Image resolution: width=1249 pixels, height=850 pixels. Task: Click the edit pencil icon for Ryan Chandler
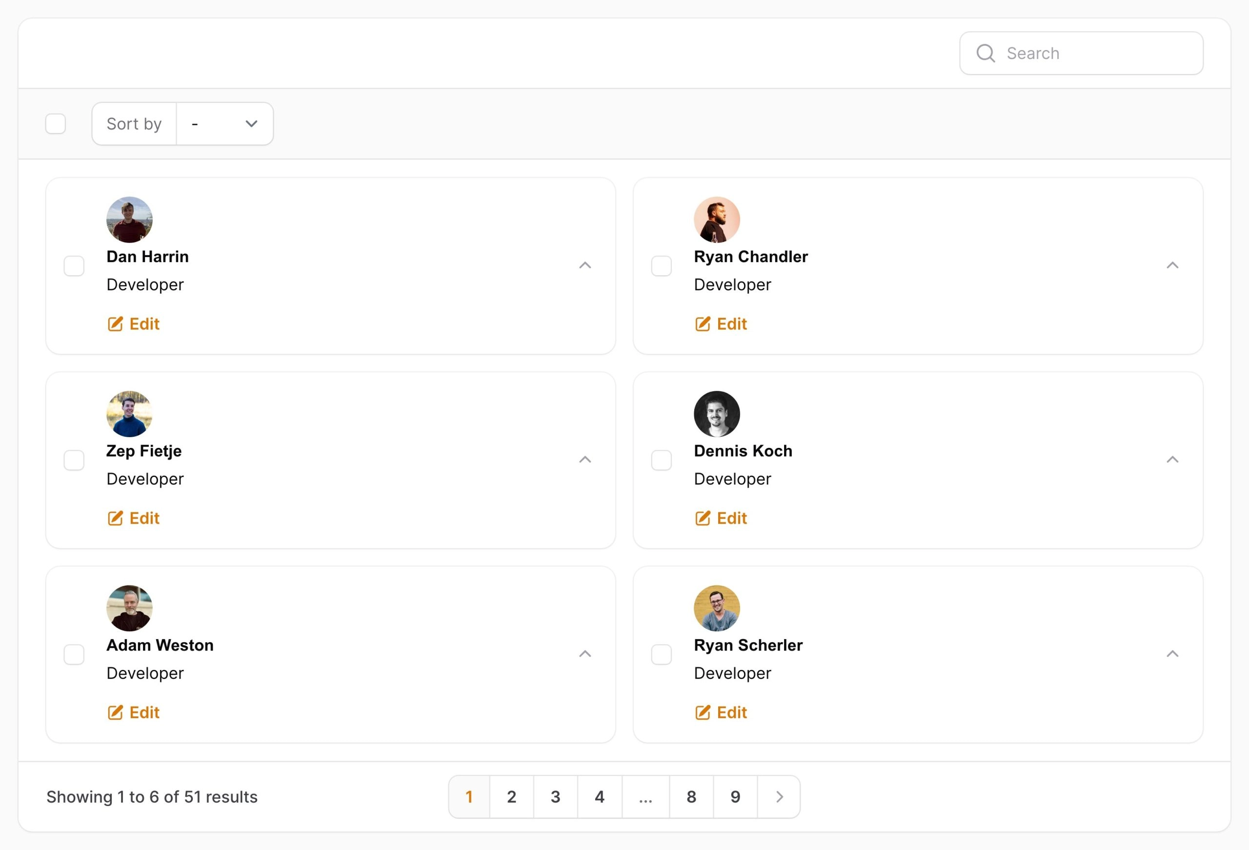[703, 324]
